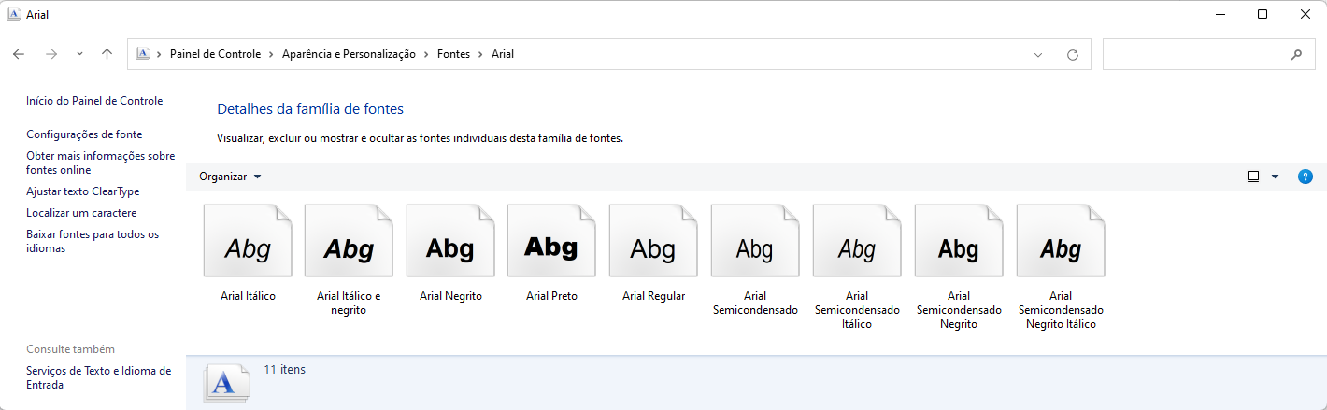
Task: Open Serviços de Texto e Idioma de Entrada
Action: pyautogui.click(x=99, y=377)
